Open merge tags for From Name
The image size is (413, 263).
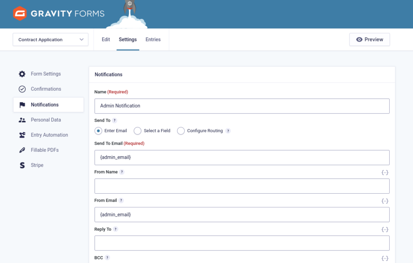[x=385, y=172]
